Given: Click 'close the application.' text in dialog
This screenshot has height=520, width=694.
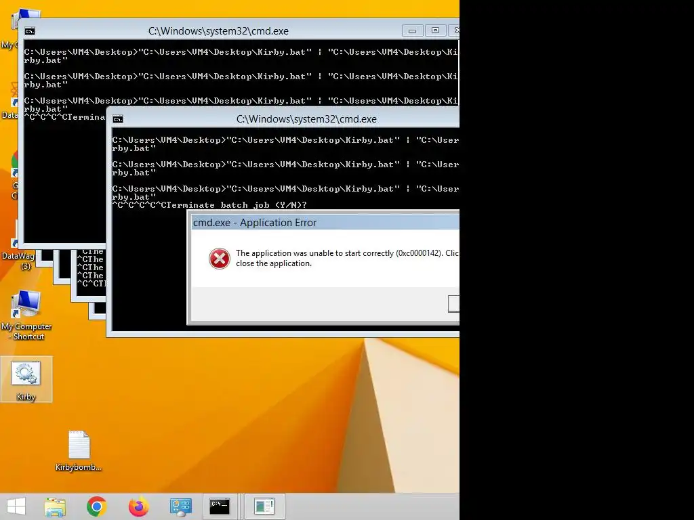Looking at the screenshot, I should [274, 263].
